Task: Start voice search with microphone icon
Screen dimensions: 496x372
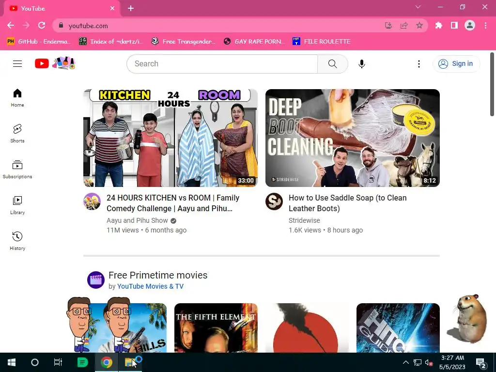Action: [x=361, y=64]
